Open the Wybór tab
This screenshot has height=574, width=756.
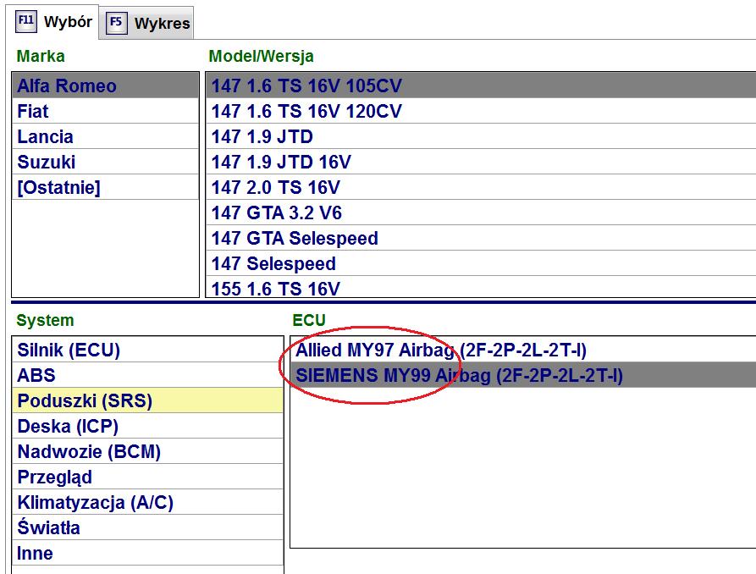coord(53,22)
